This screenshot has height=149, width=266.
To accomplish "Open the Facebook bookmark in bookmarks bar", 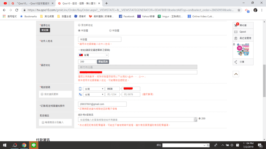I will click(127, 16).
